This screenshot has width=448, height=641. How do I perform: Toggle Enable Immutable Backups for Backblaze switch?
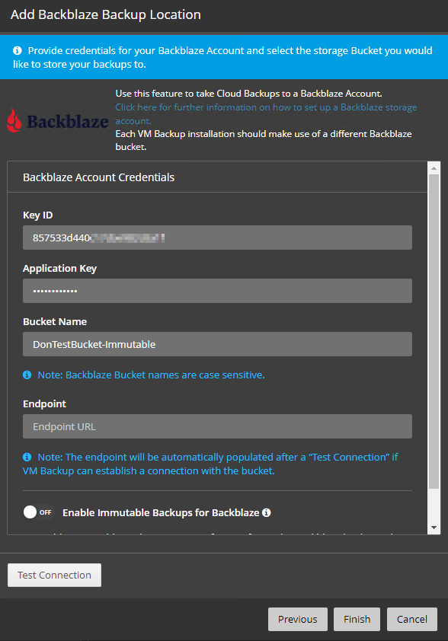(x=38, y=512)
